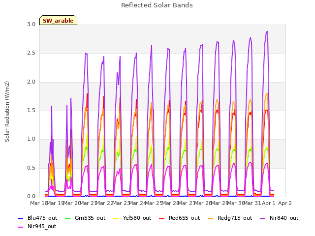Select the Reflected Solar Bands chart title
This screenshot has width=315, height=236.
157,5
